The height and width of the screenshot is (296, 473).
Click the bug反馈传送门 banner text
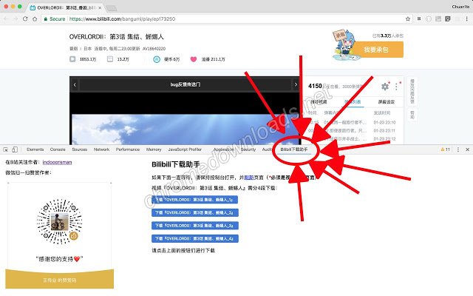(186, 84)
